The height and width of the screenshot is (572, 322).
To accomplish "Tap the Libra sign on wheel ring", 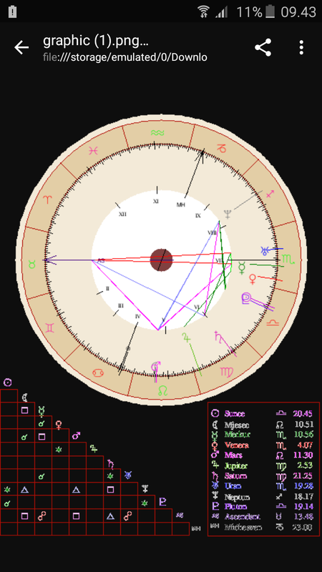I will 273,322.
